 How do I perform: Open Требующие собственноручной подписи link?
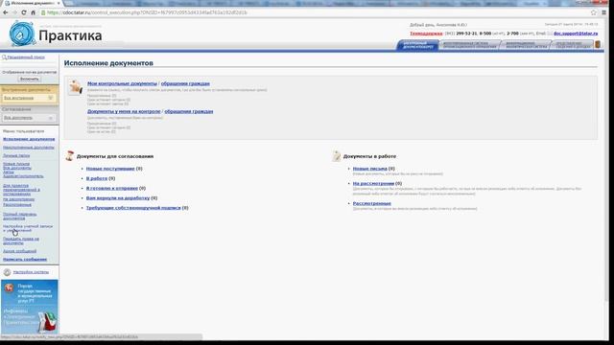point(133,208)
